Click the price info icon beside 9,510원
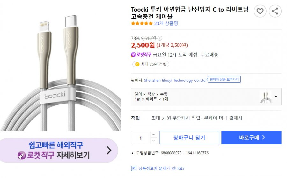This screenshot has height=178, width=287. [160, 38]
